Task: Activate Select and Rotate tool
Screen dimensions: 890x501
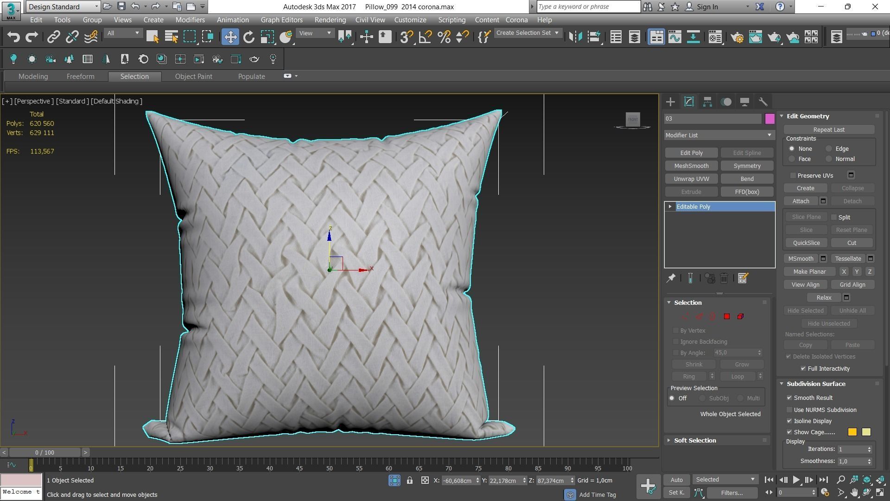Action: (249, 37)
